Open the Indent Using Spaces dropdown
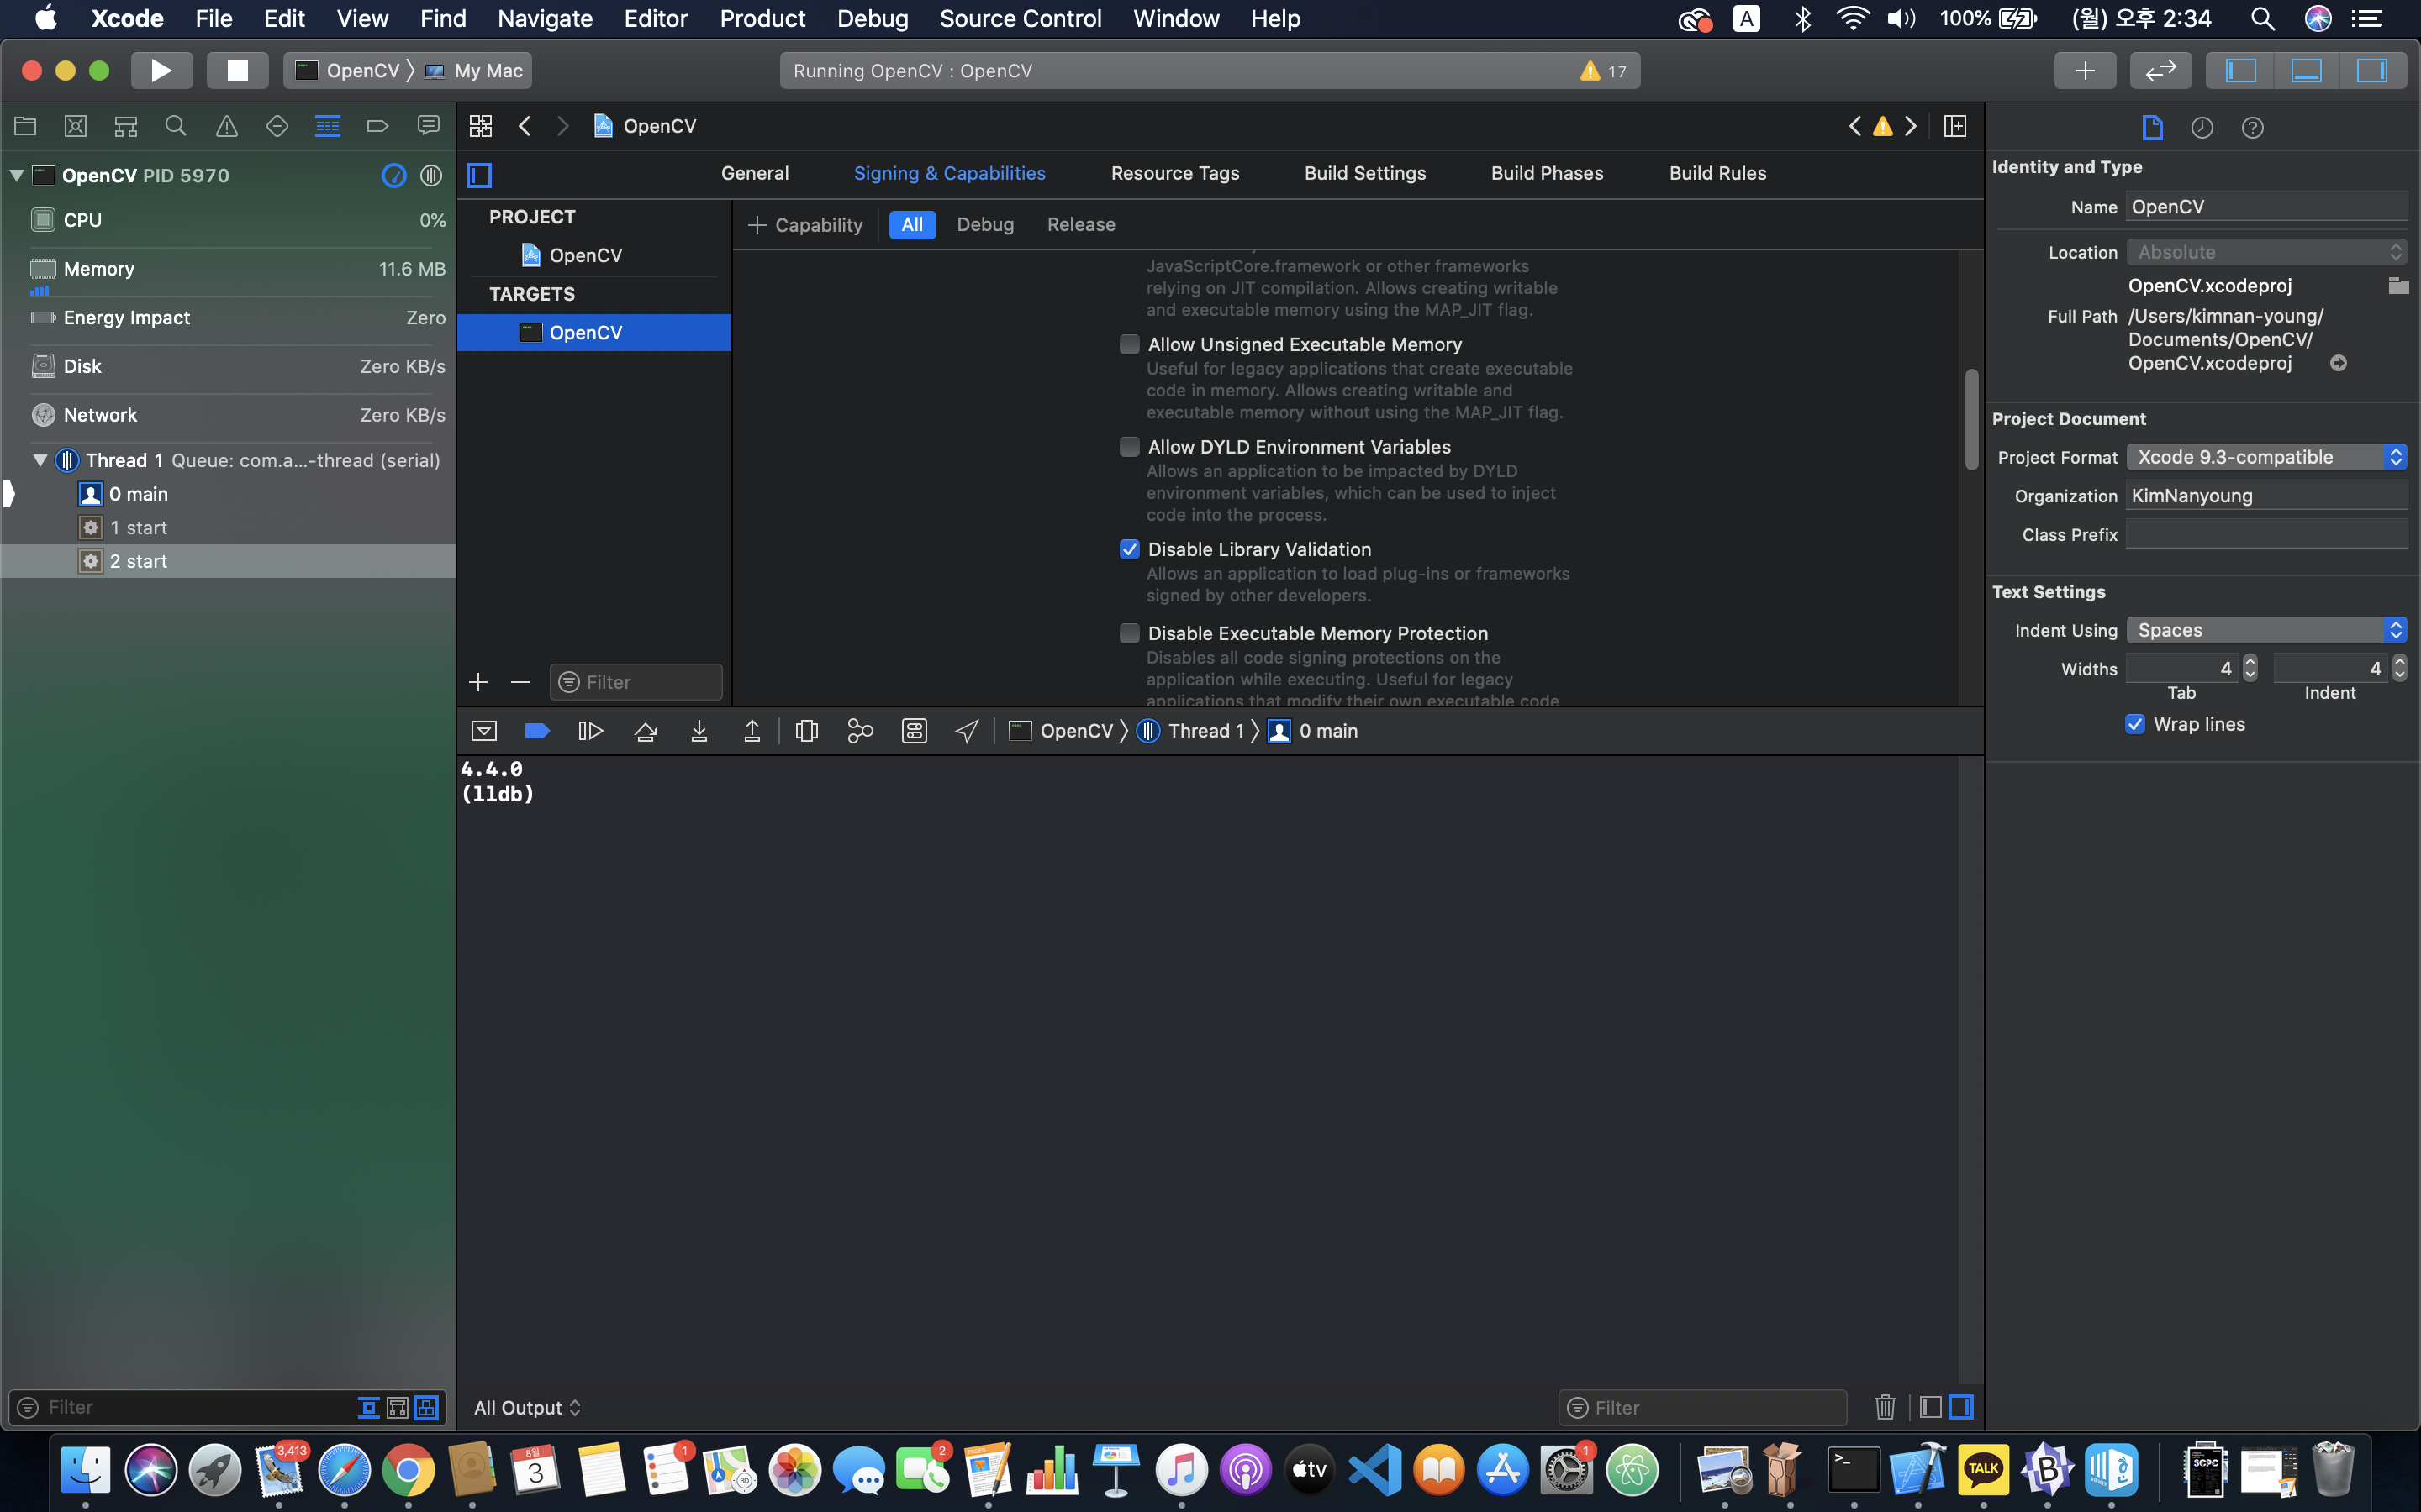This screenshot has height=1512, width=2421. pos(2266,630)
